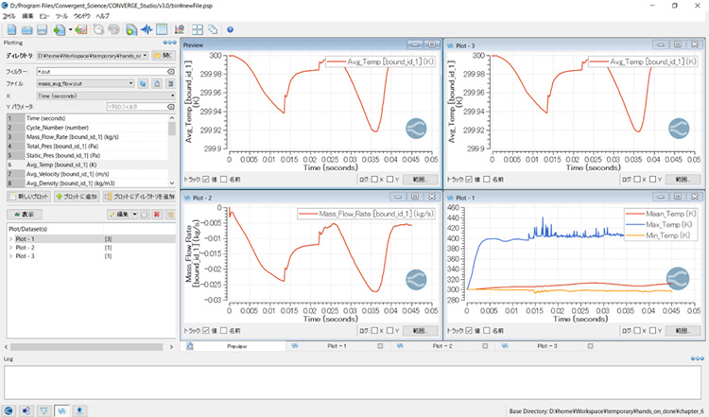Open the X axis Time (seconds) dropdown
This screenshot has width=709, height=417.
104,96
